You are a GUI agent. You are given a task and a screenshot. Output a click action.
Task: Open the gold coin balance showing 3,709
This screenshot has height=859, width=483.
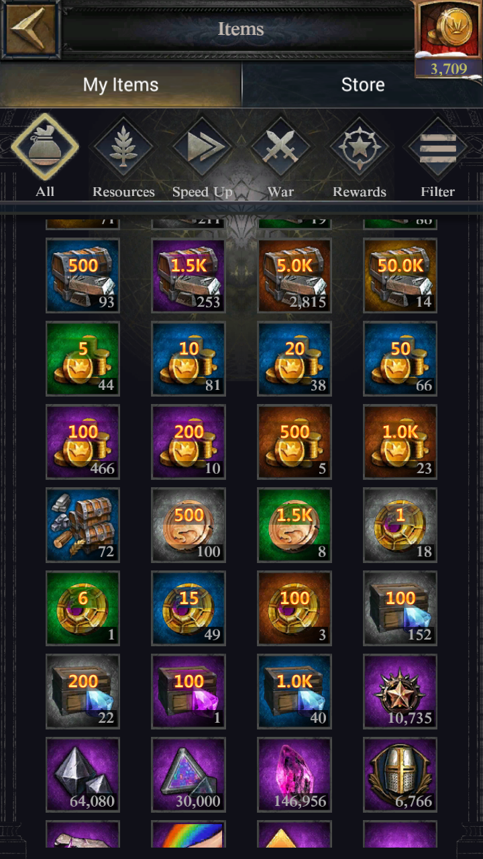coord(449,39)
